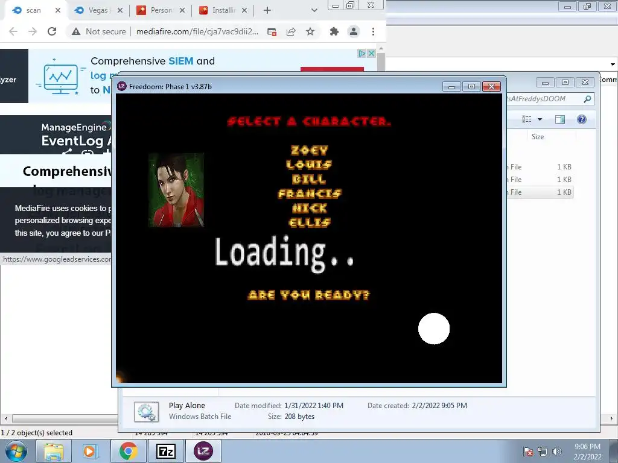Pick Nick from character list
Image resolution: width=618 pixels, height=463 pixels.
click(x=310, y=208)
